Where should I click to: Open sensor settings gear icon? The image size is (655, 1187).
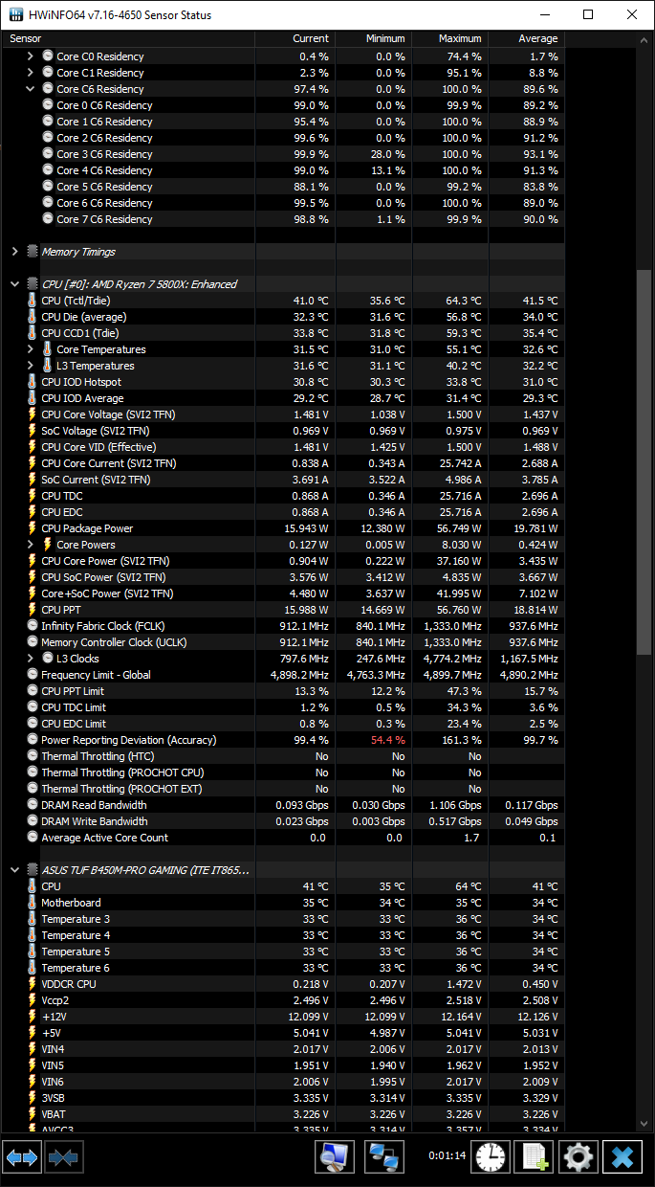[579, 1157]
